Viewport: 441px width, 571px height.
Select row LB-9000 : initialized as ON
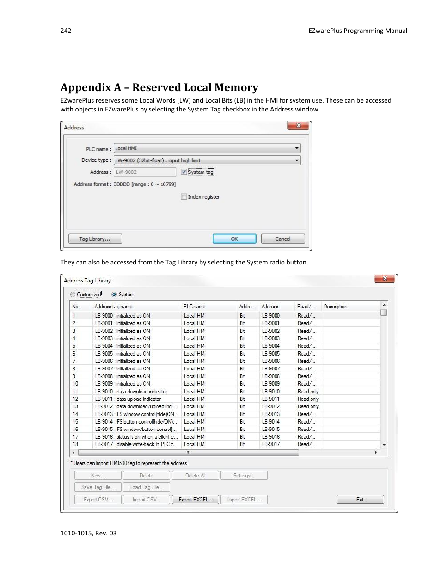click(225, 316)
